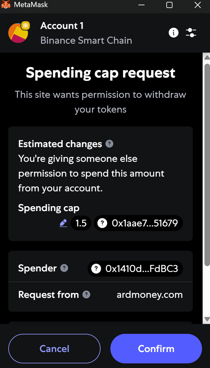The height and width of the screenshot is (368, 210).
Task: Reject the request with Cancel
Action: (x=54, y=349)
